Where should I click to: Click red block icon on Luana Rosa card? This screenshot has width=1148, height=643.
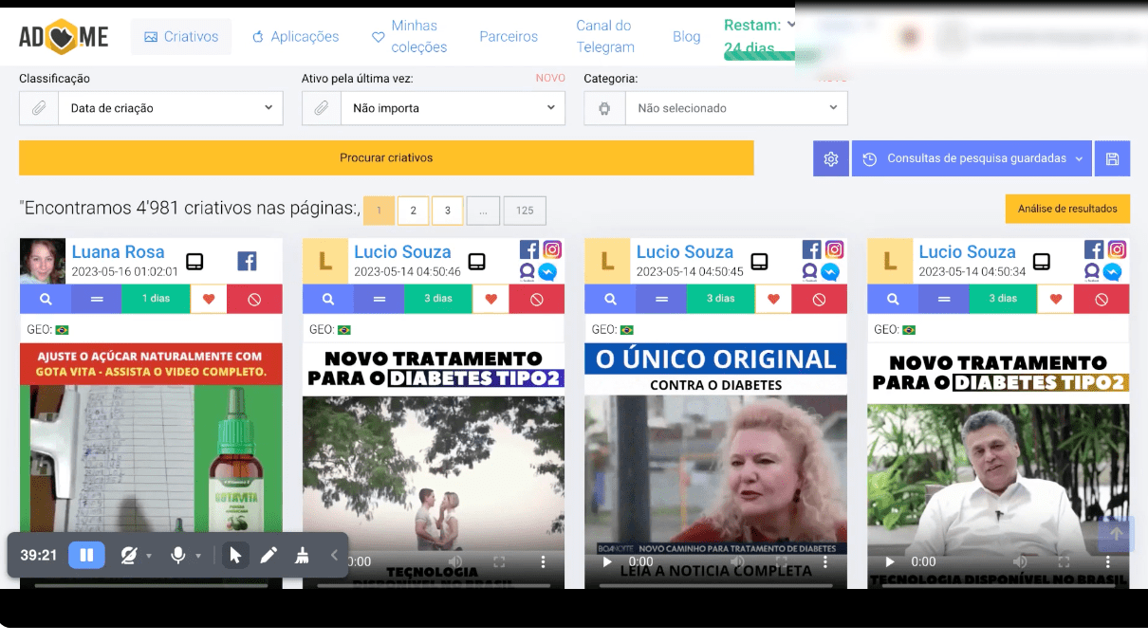pos(254,299)
